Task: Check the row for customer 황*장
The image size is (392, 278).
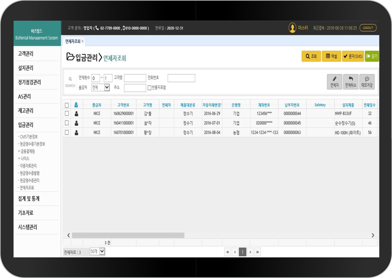Action: click(x=67, y=132)
